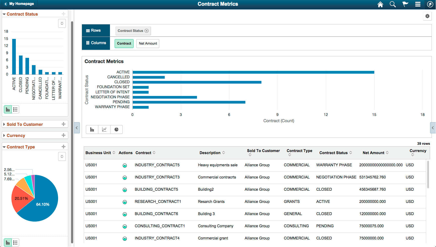
Task: Expand the Sold To Customer facet
Action: pos(25,124)
